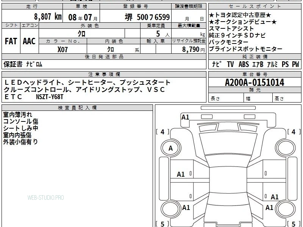
Task: Click the 最大積載量 header
Action: point(189,26)
